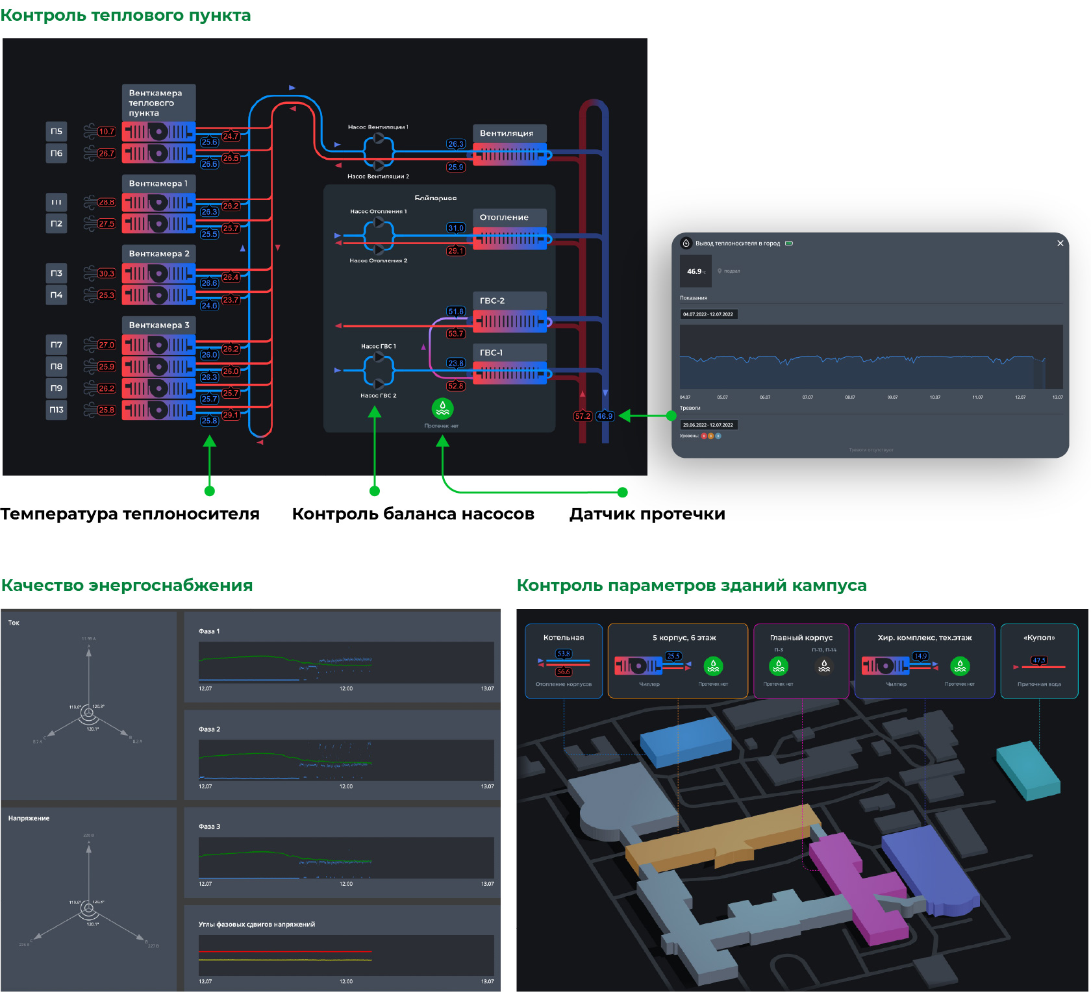Toggle the orange alarm level filter

pyautogui.click(x=711, y=436)
